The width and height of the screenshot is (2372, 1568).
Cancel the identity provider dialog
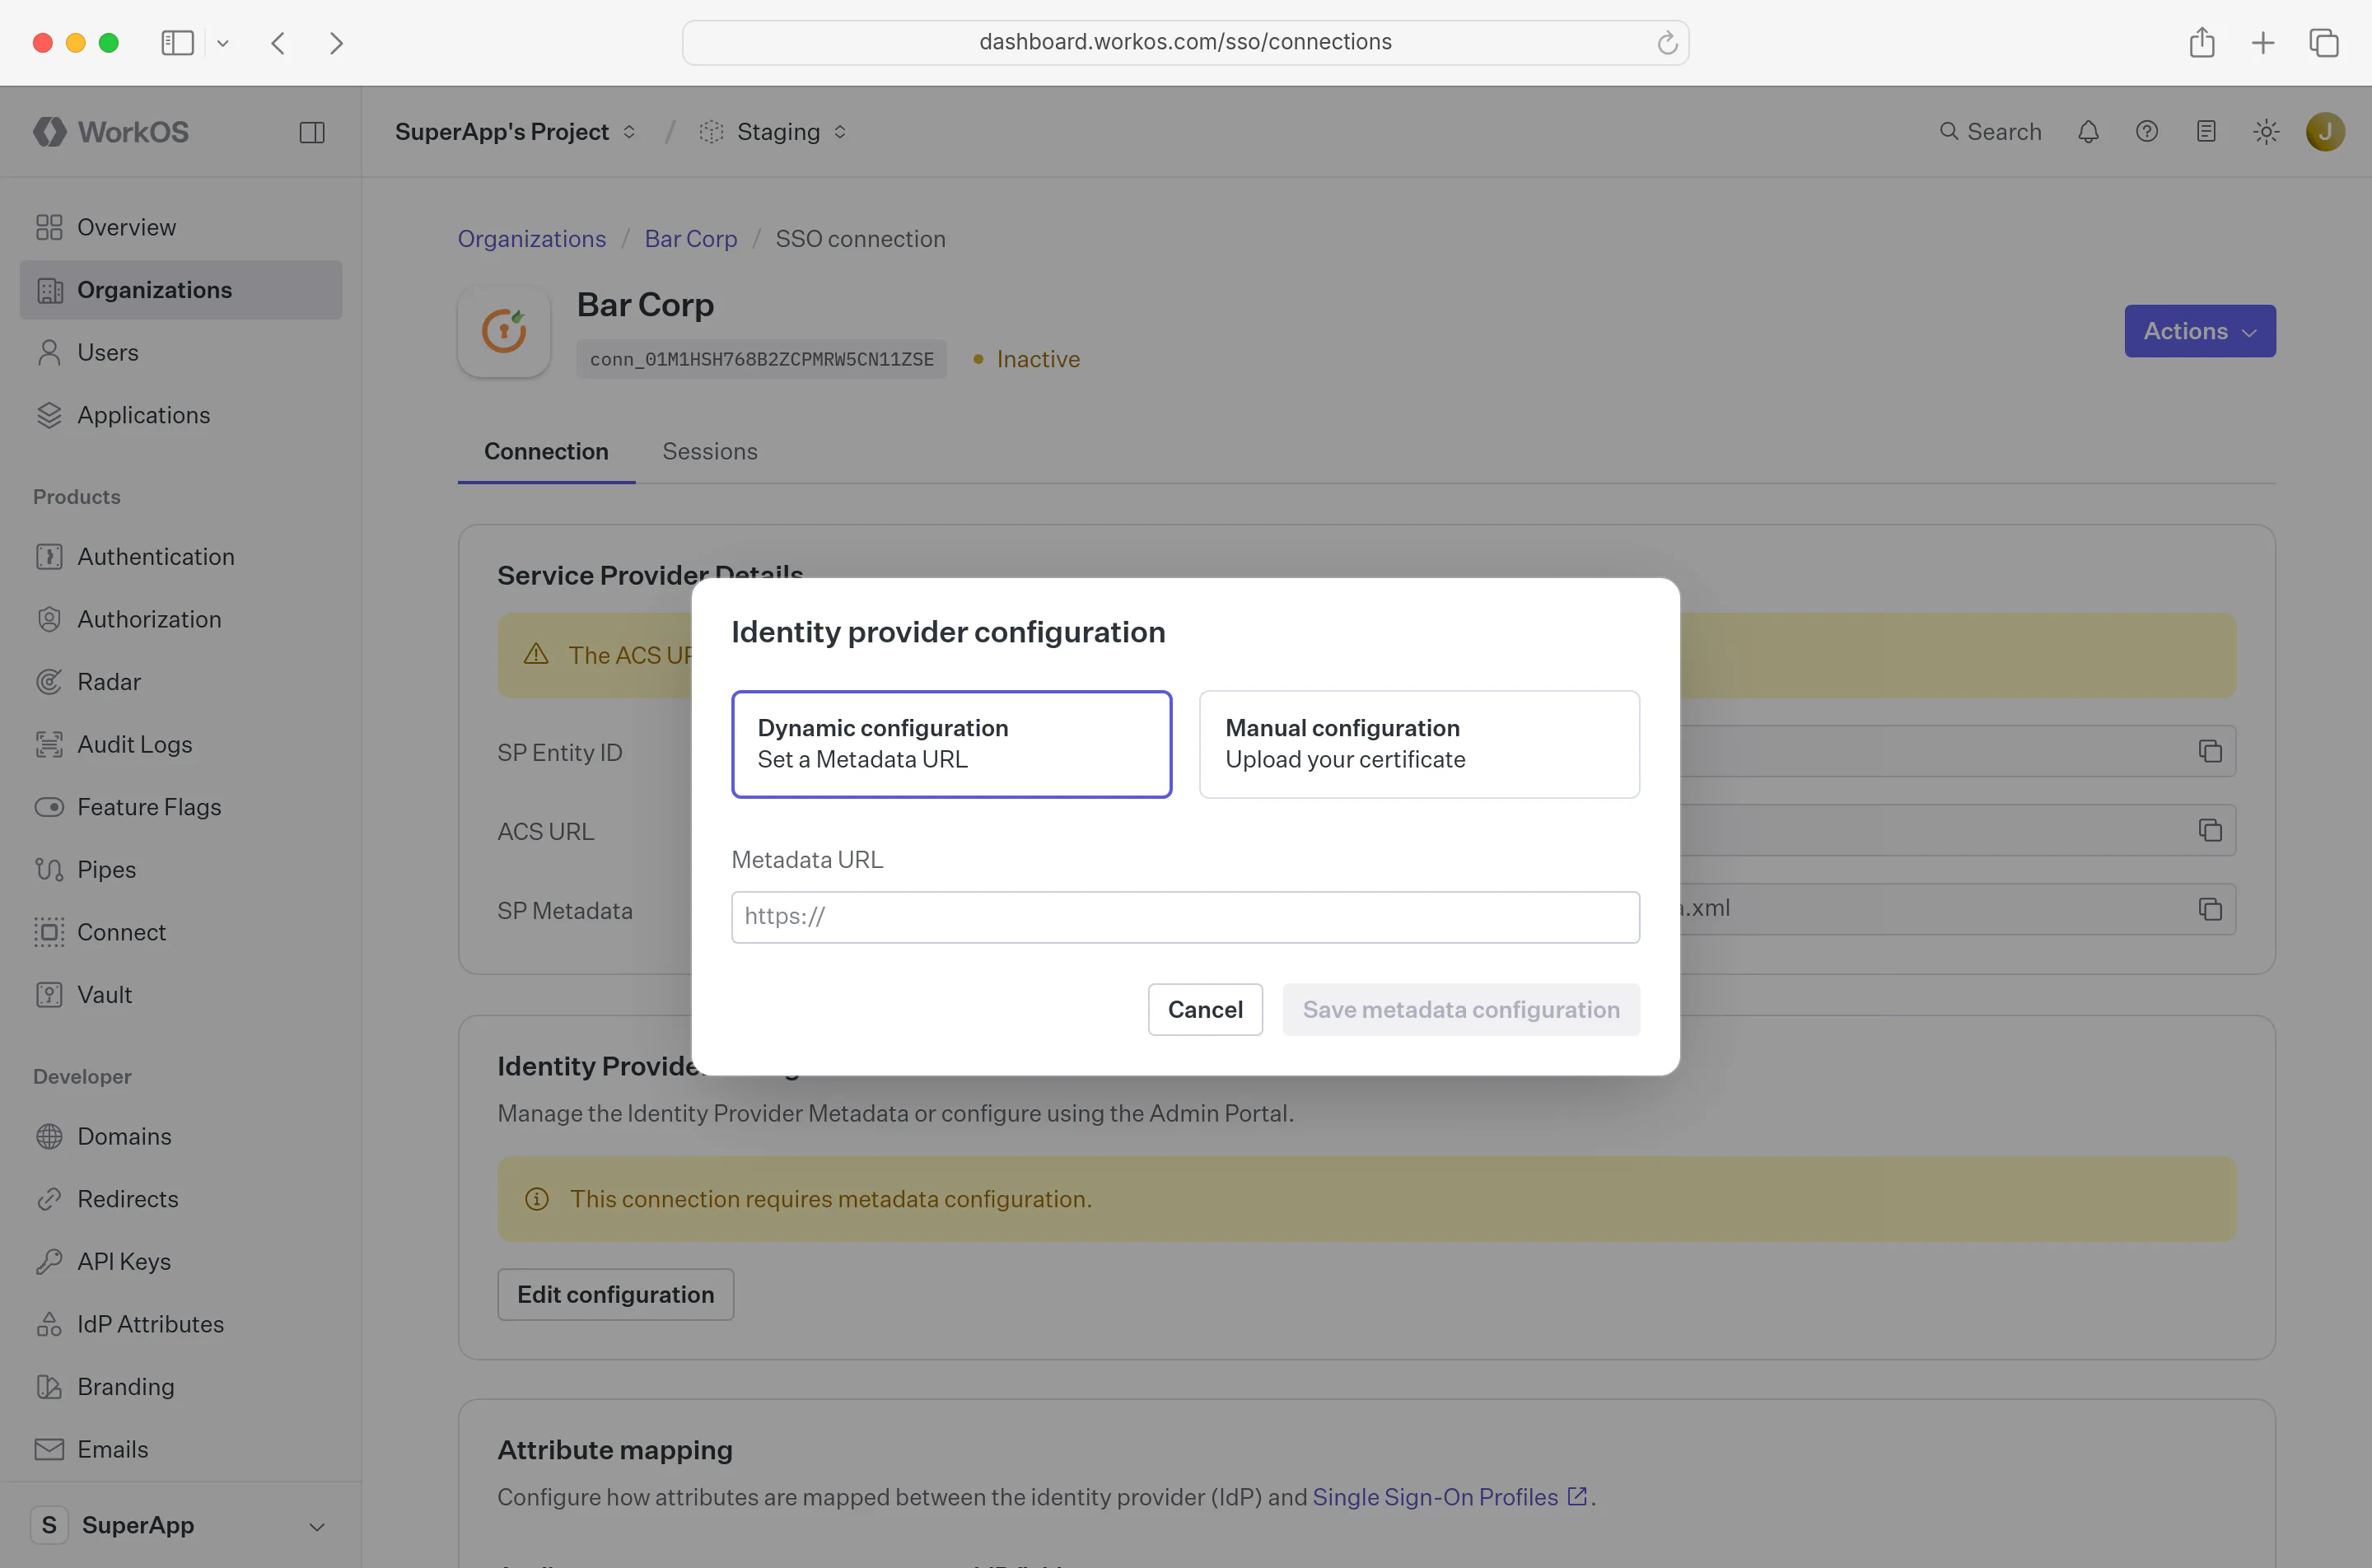[x=1205, y=1010]
